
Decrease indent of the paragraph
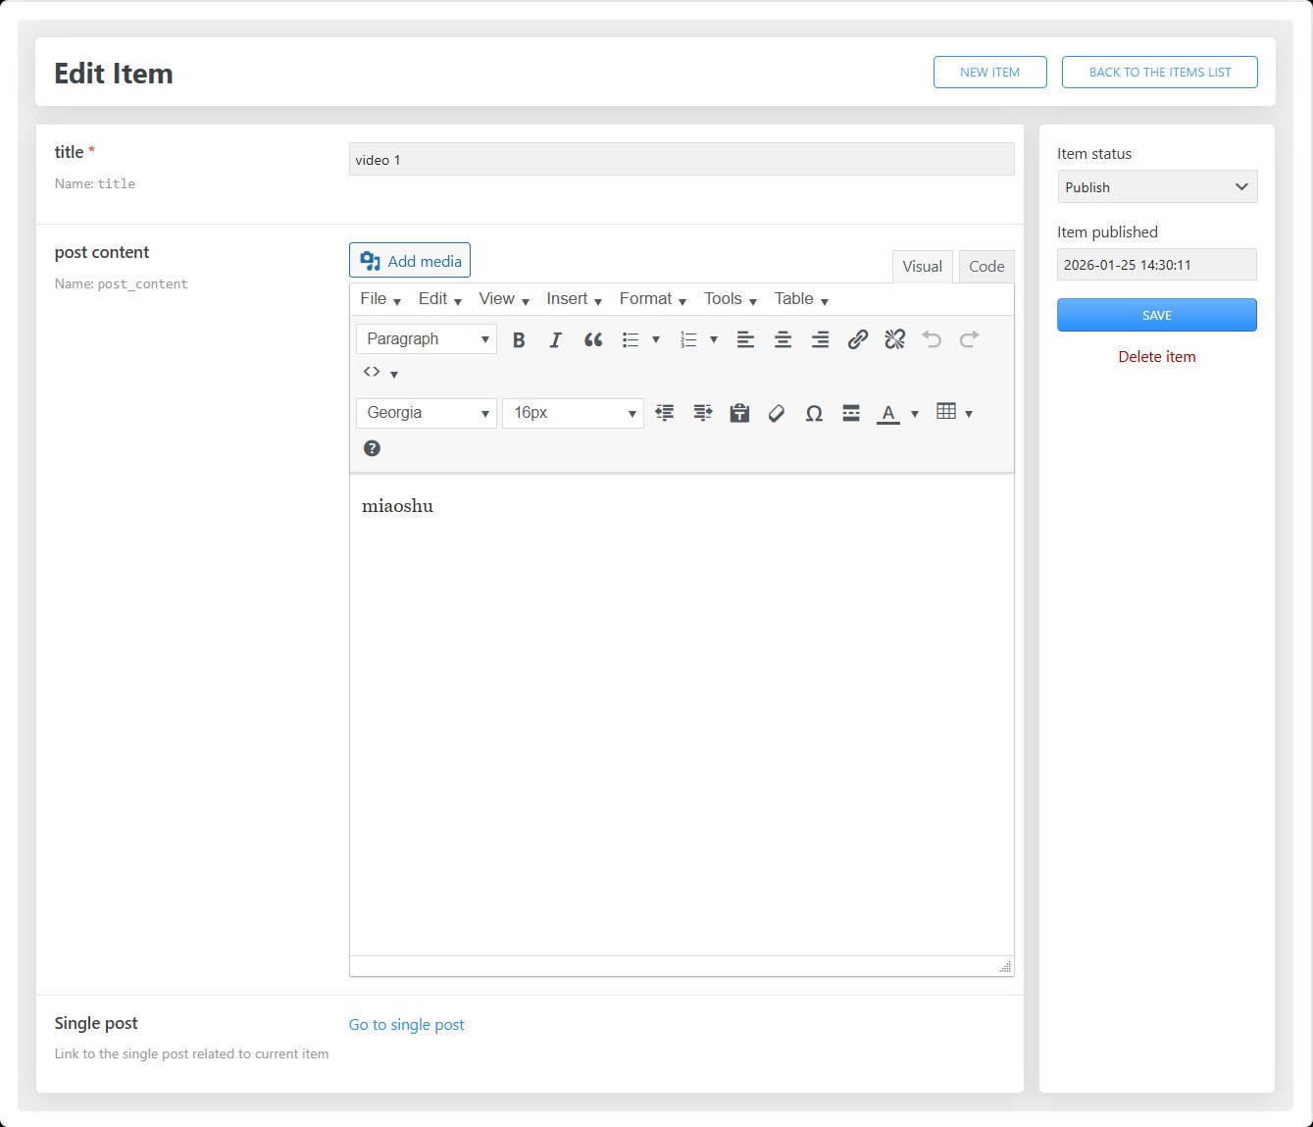665,413
